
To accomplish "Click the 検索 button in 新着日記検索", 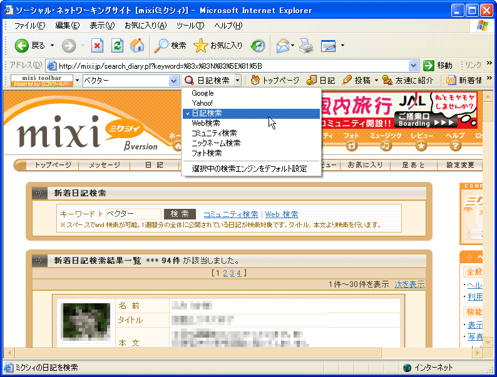I will 180,214.
